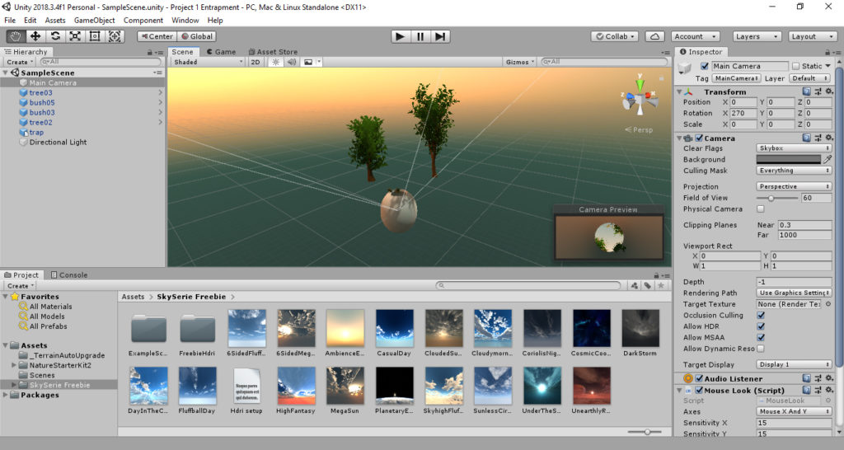The height and width of the screenshot is (450, 844).
Task: Click the scene orientation gizmo
Action: click(640, 100)
